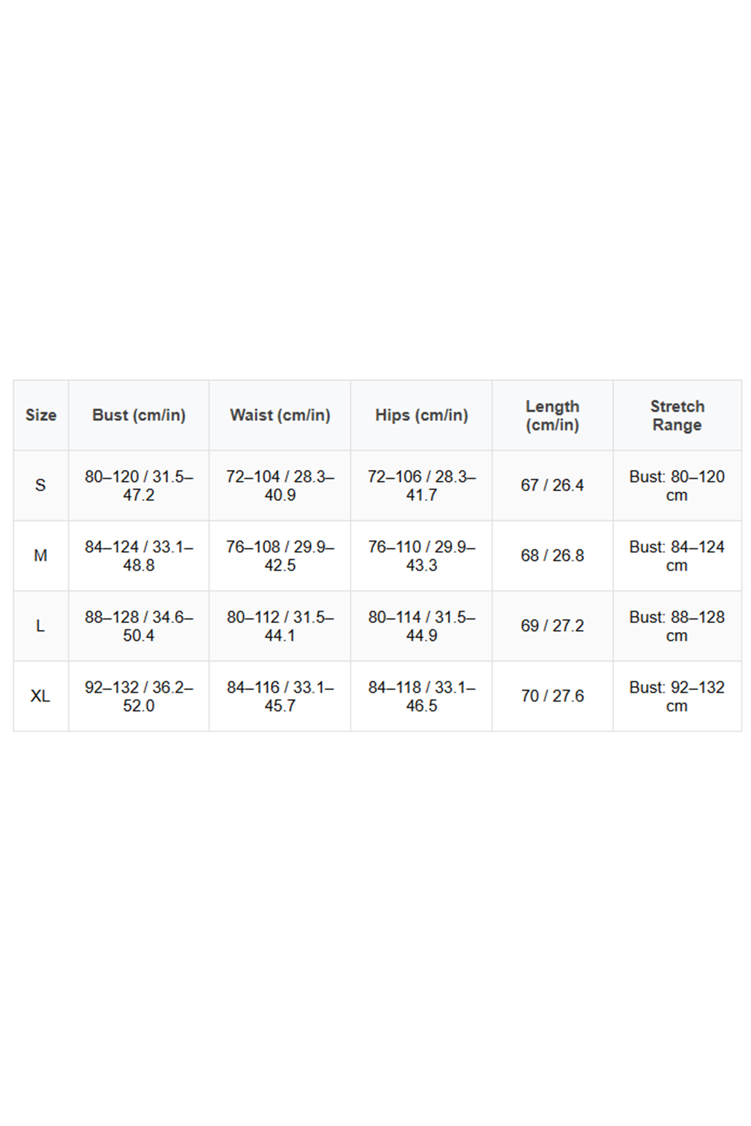Image resolution: width=751 pixels, height=1126 pixels.
Task: Click the Length (cm/in) column header
Action: click(x=552, y=415)
